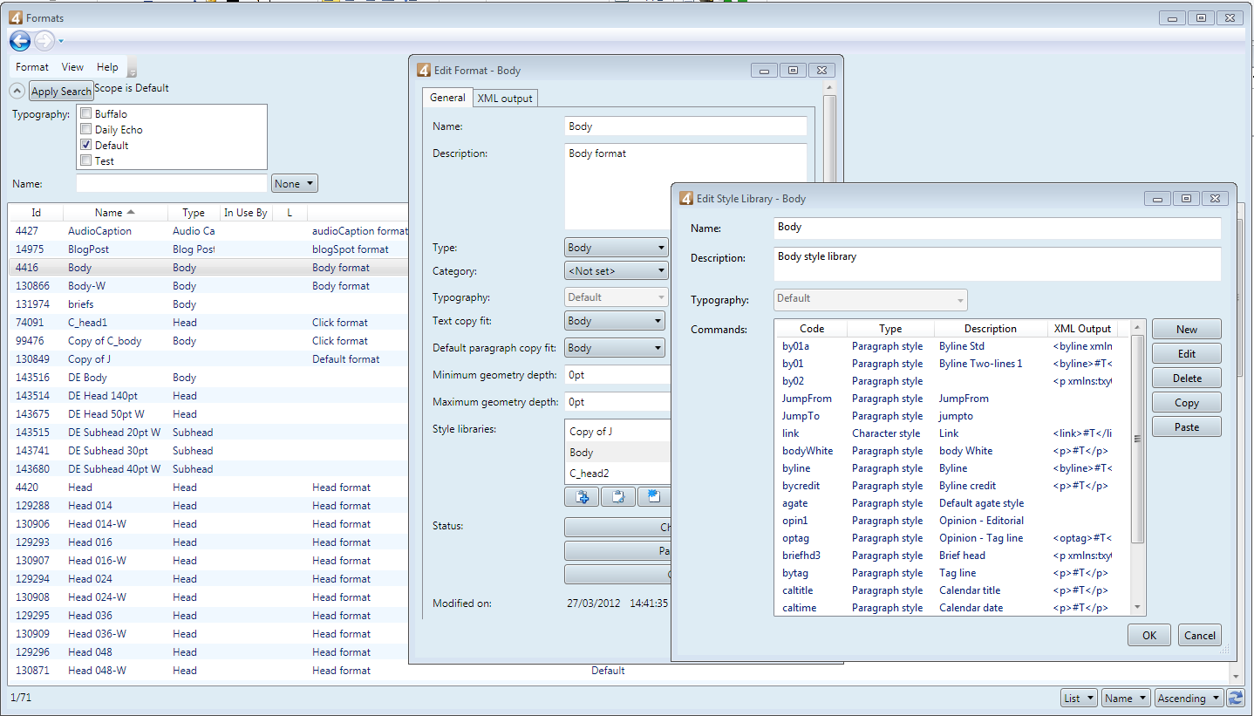Screen dimensions: 1254x716
Task: Click the Name search input field
Action: [172, 183]
